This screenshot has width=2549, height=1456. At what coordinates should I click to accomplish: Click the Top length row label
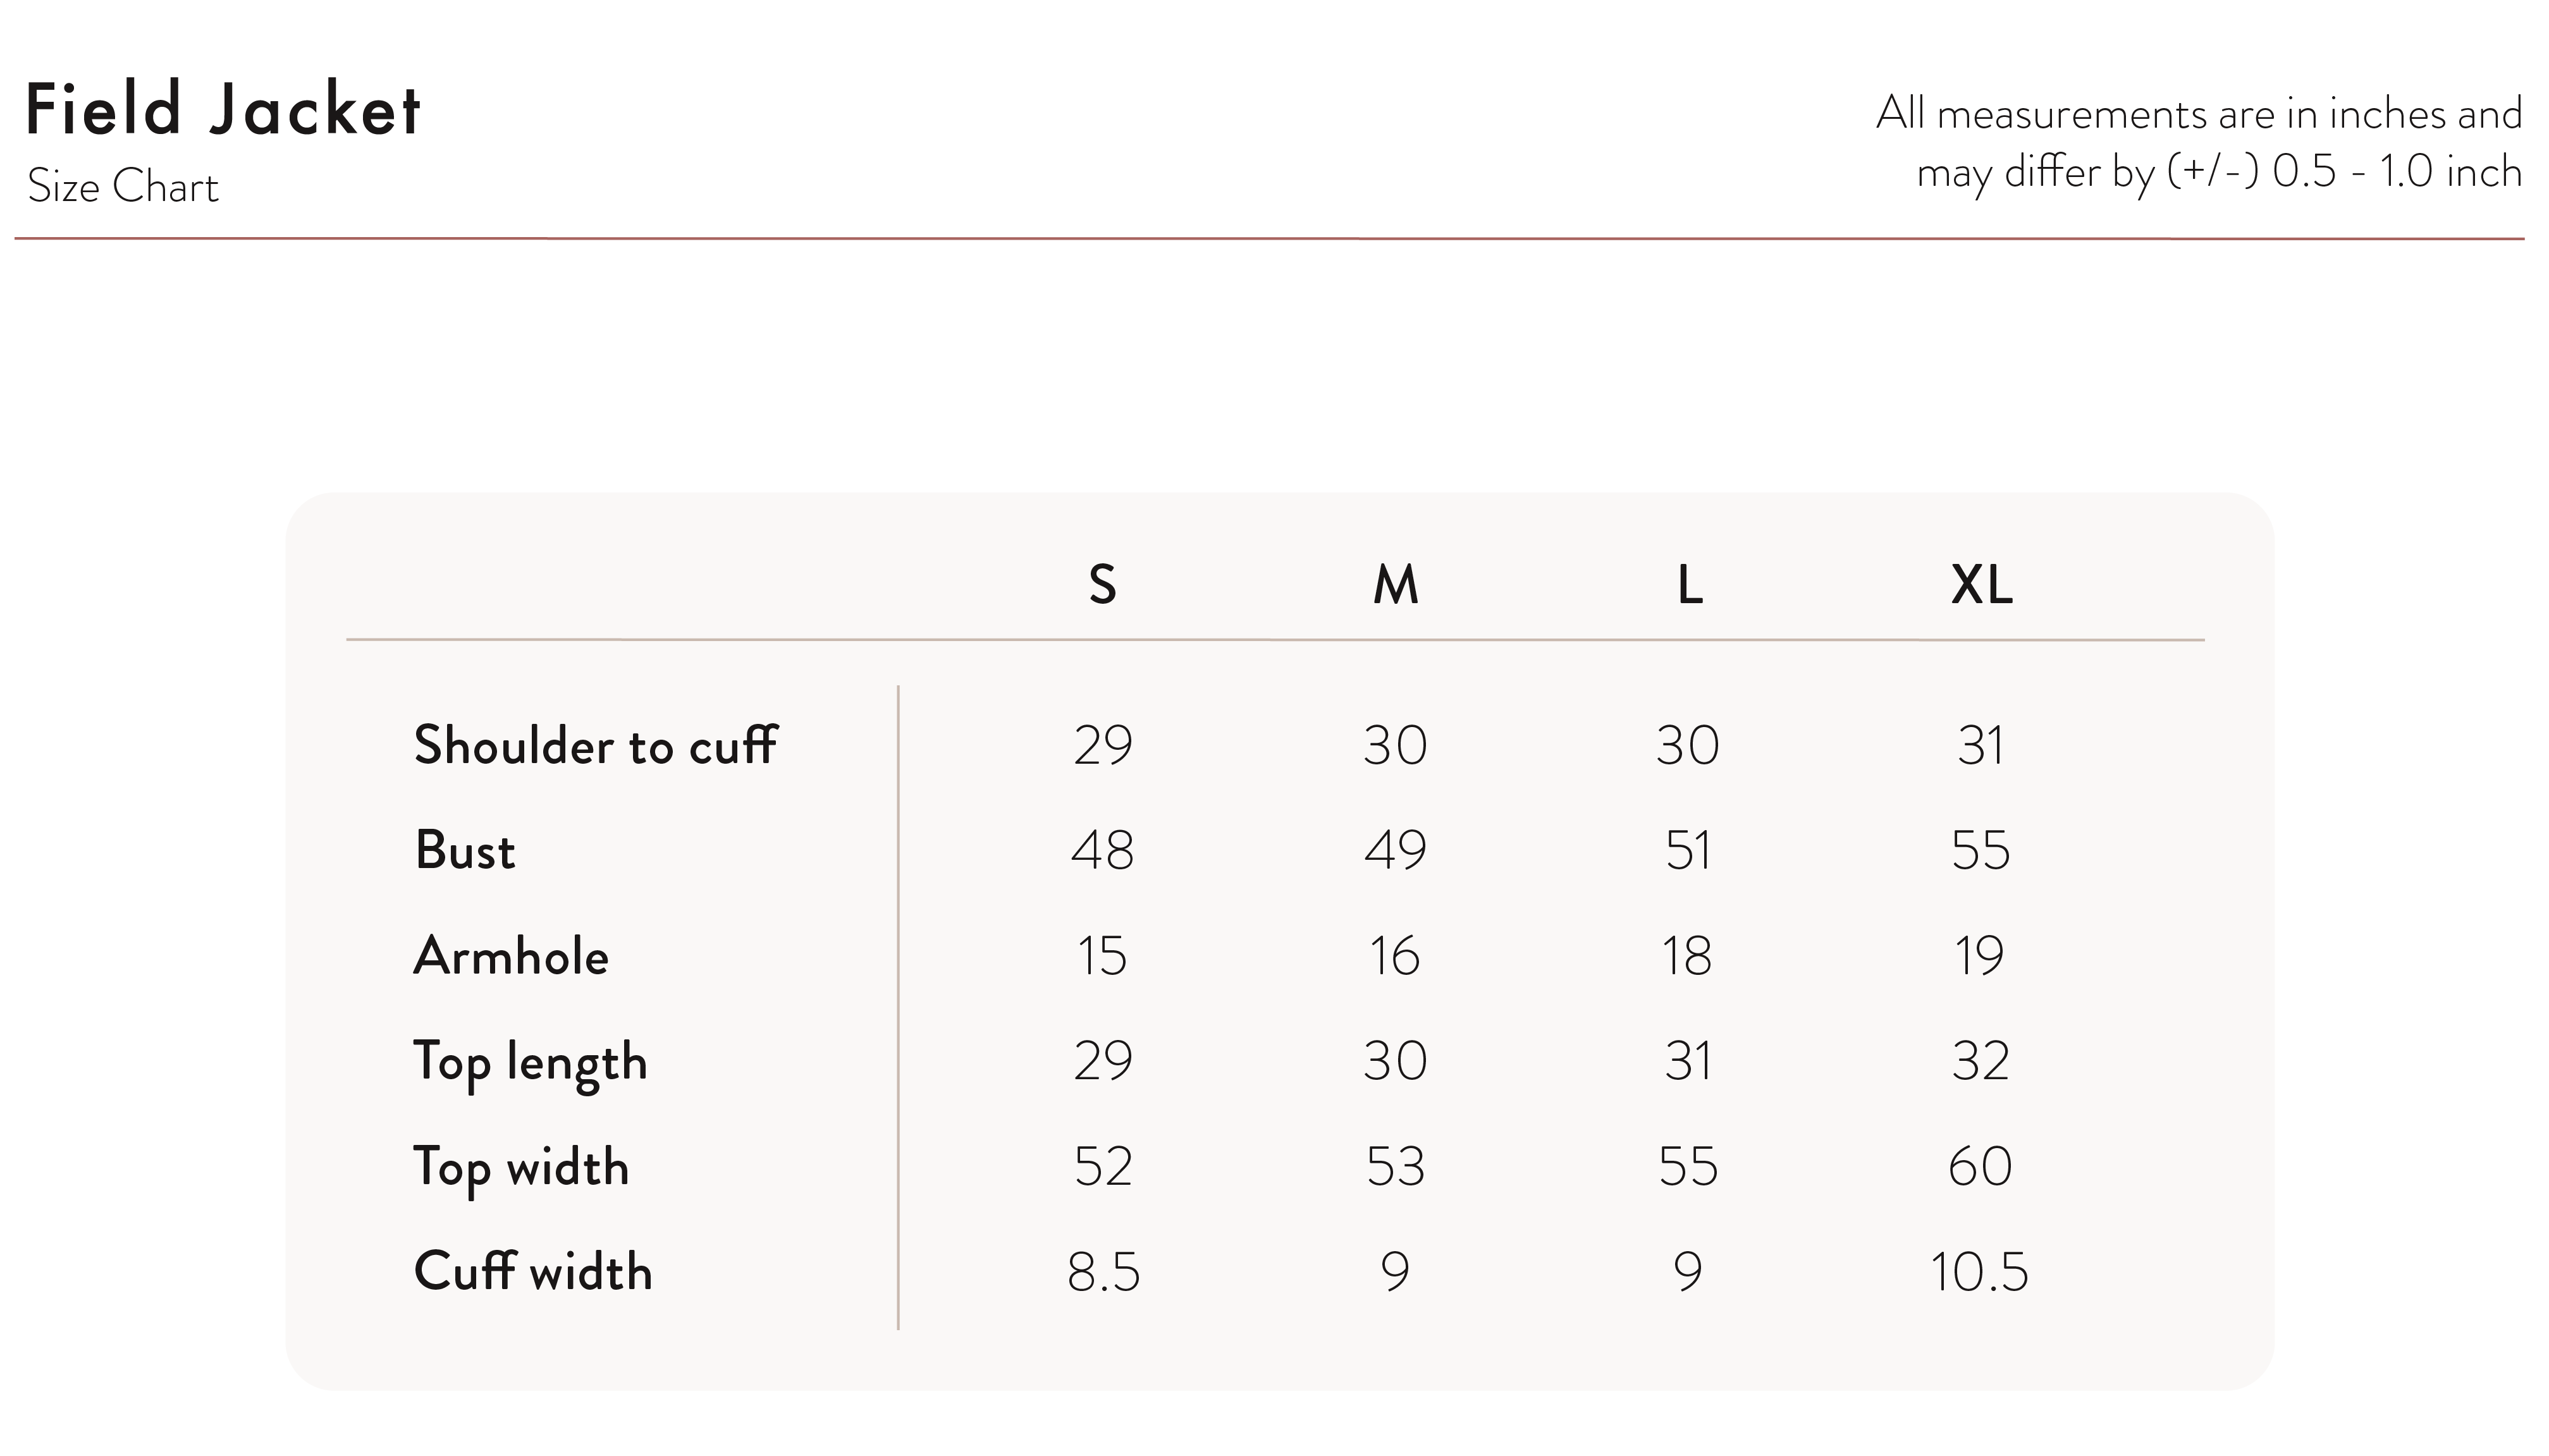[531, 1062]
